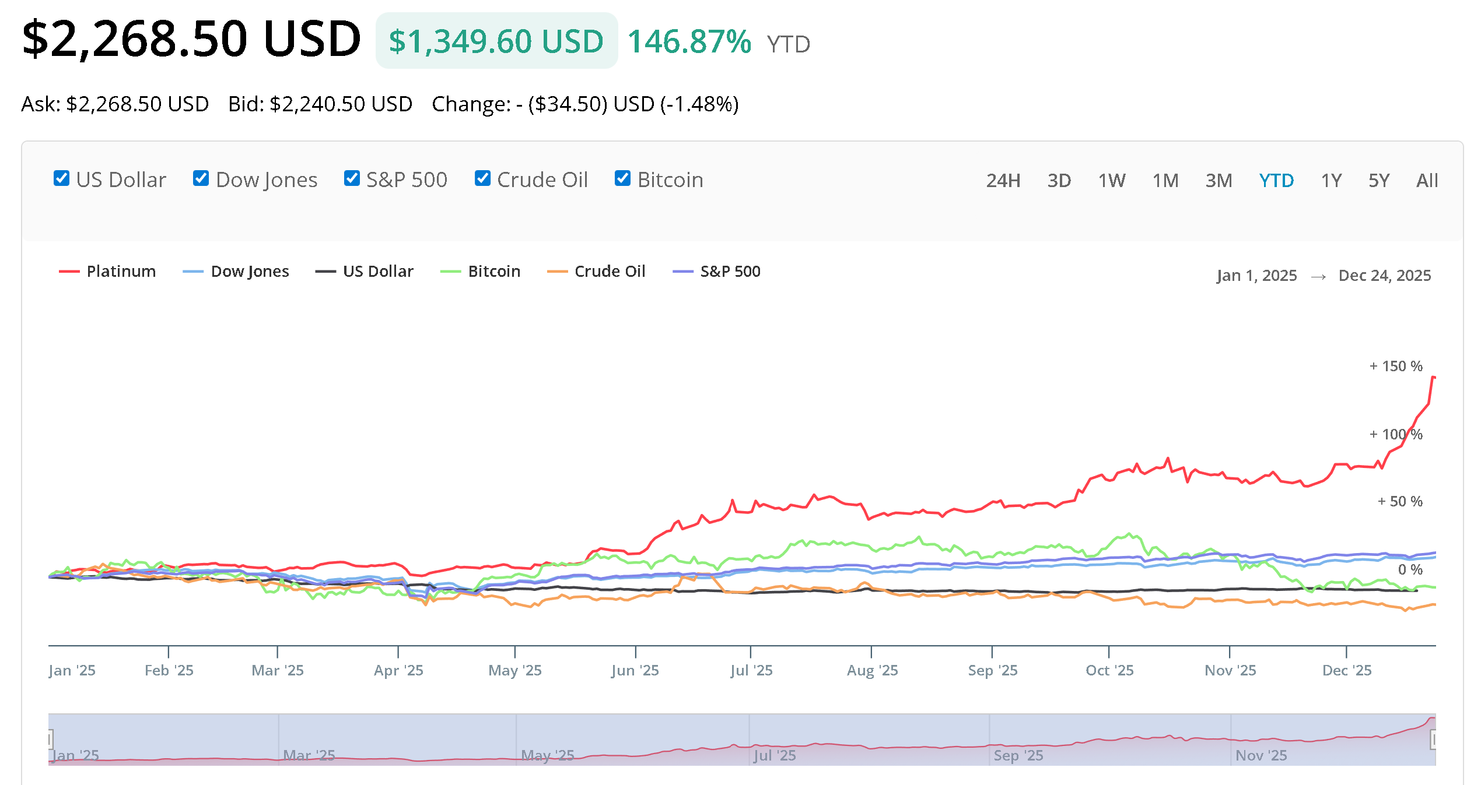Click the S&P 500 legend marker

[682, 272]
